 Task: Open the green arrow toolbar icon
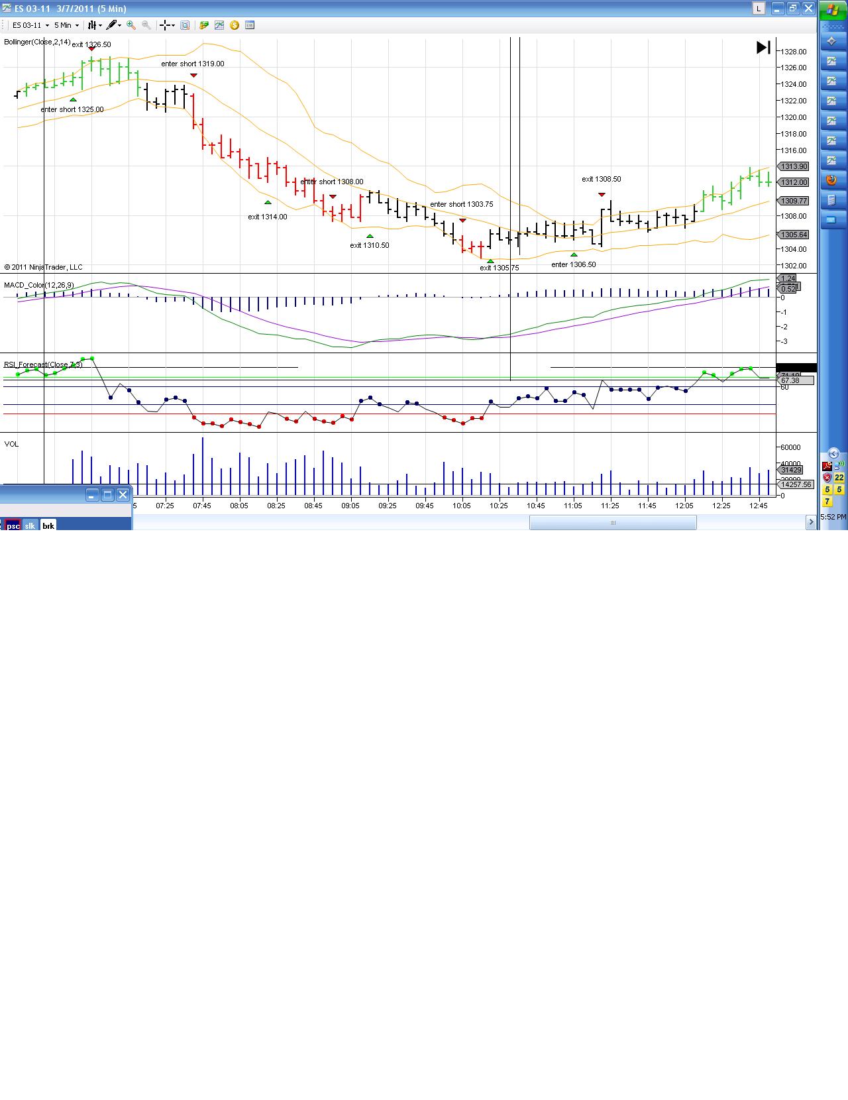[x=204, y=25]
